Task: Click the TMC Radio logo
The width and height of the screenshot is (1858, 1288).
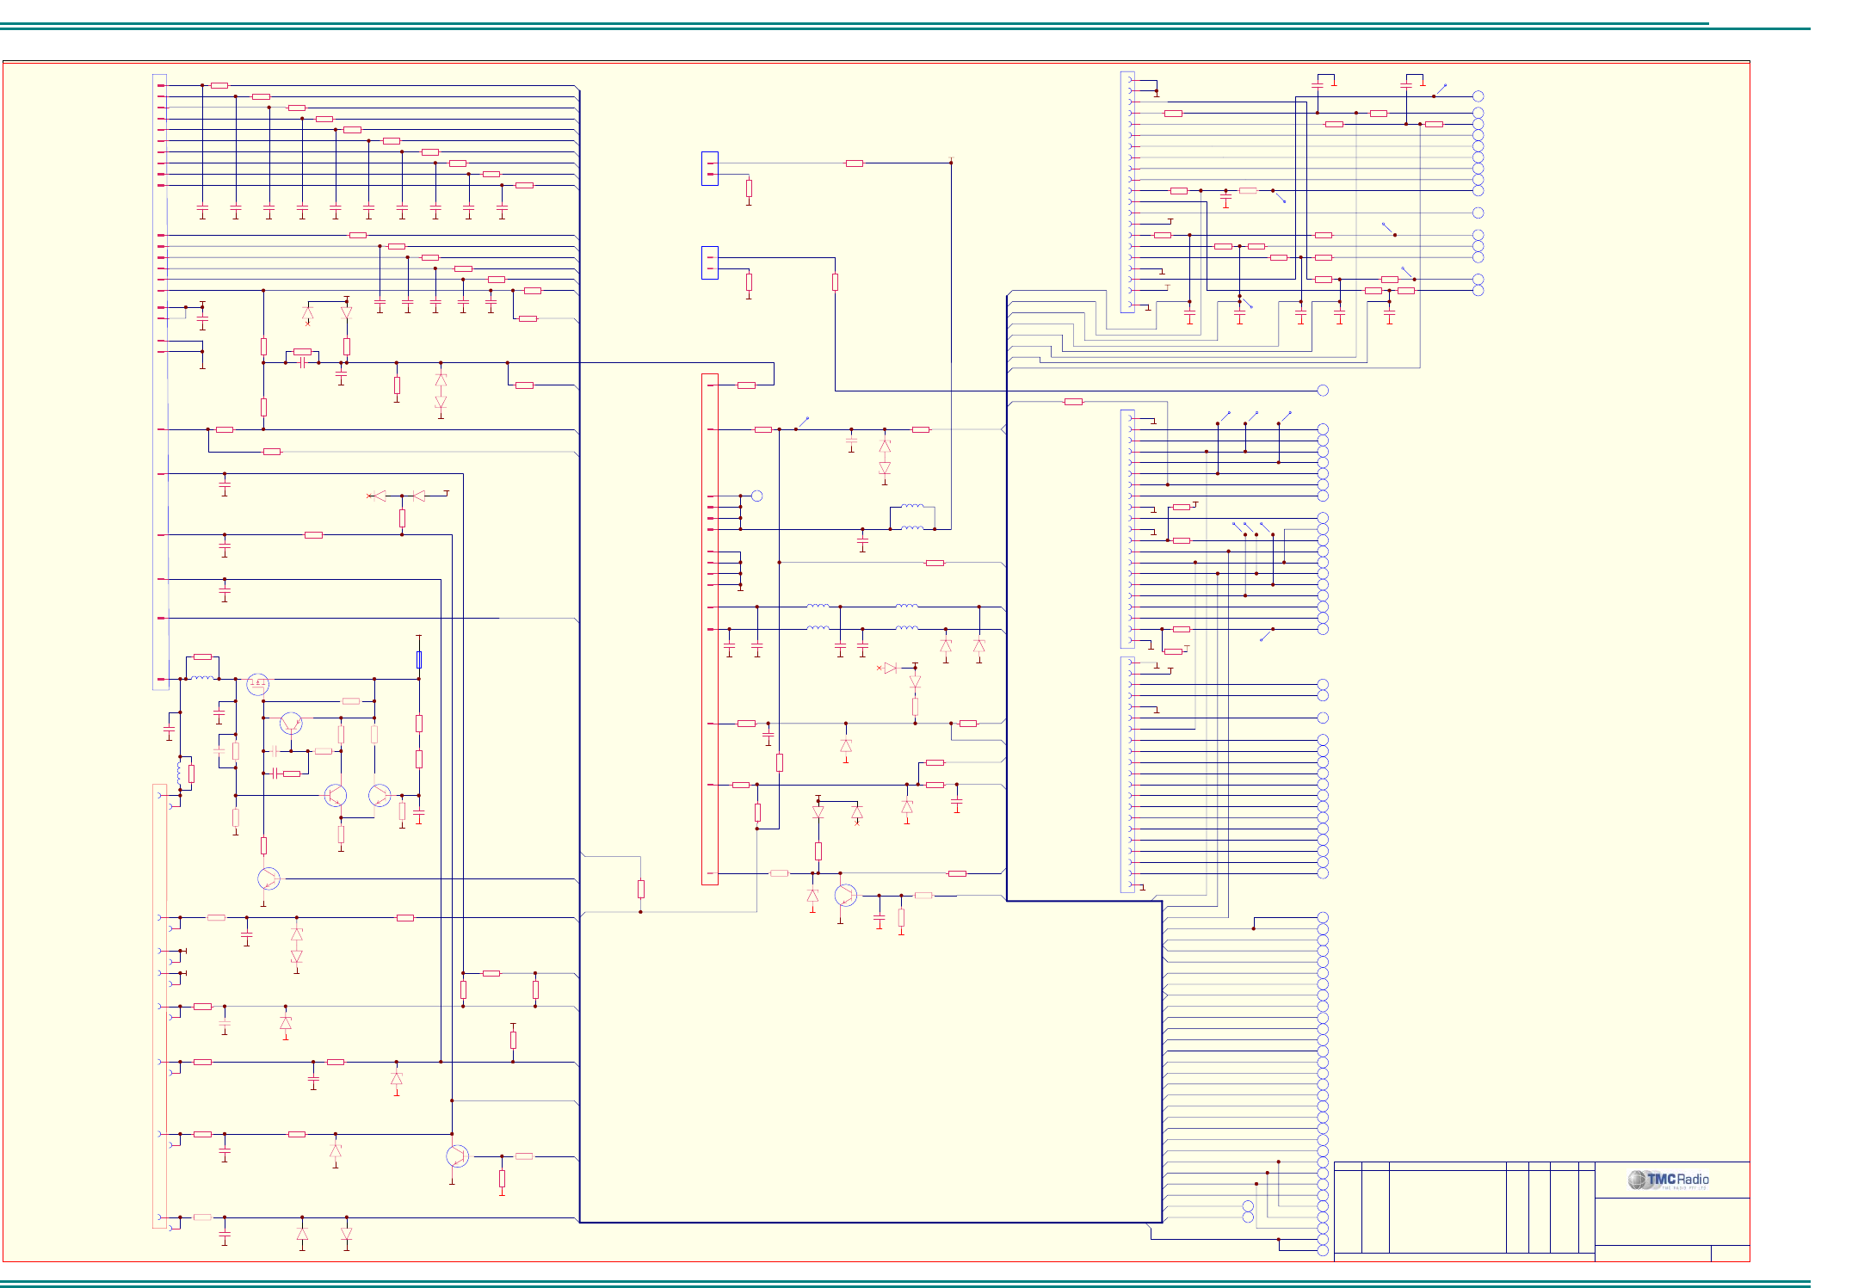Action: pyautogui.click(x=1668, y=1180)
